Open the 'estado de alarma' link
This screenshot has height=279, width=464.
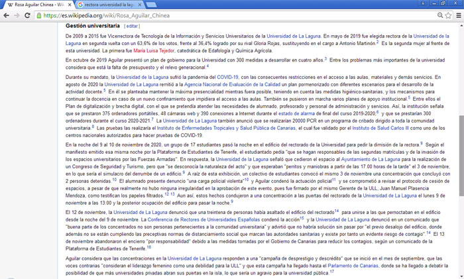click(296, 113)
